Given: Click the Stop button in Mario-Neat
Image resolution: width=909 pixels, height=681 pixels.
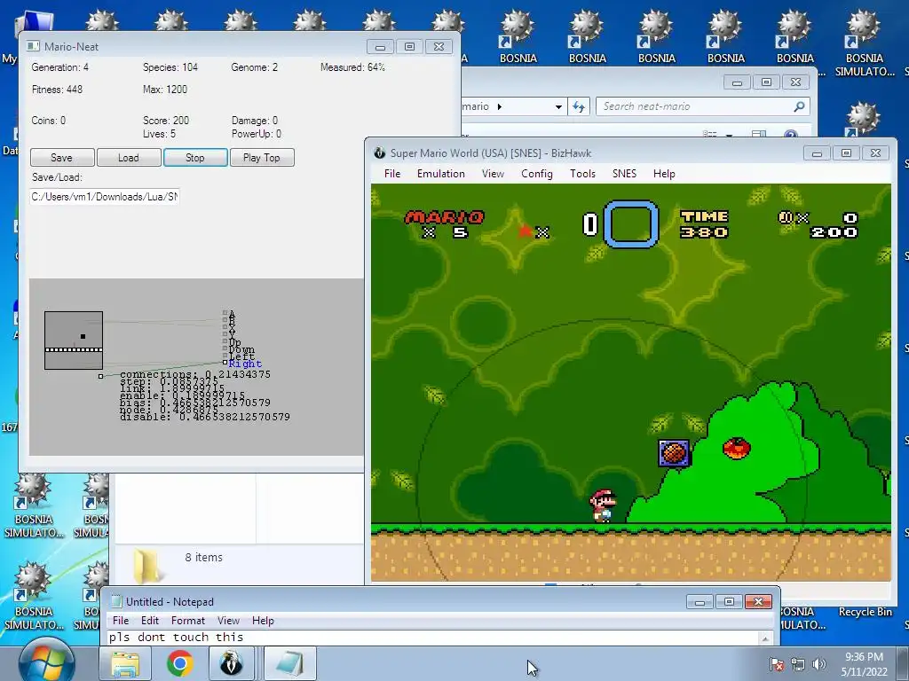Looking at the screenshot, I should pyautogui.click(x=195, y=158).
